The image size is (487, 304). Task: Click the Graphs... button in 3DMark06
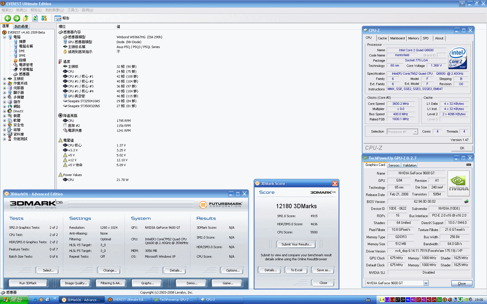(147, 283)
